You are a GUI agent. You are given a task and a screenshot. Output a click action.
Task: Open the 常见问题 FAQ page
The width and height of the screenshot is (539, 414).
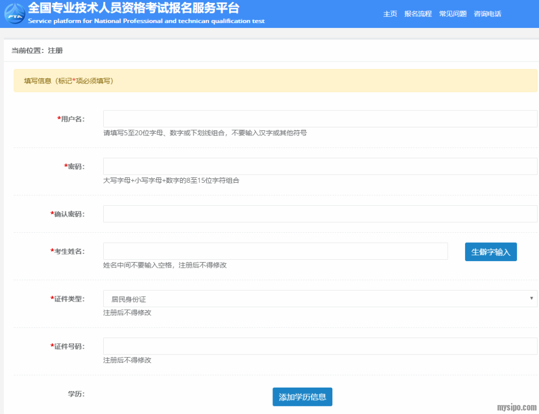tap(453, 14)
